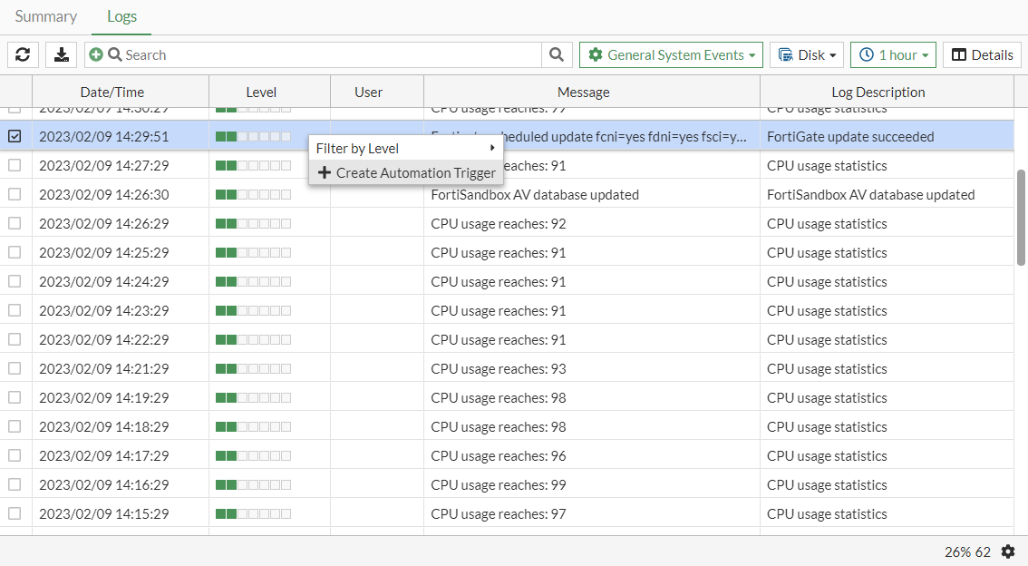Viewport: 1028px width, 566px height.
Task: Open the Disk log location selector
Action: pos(806,54)
